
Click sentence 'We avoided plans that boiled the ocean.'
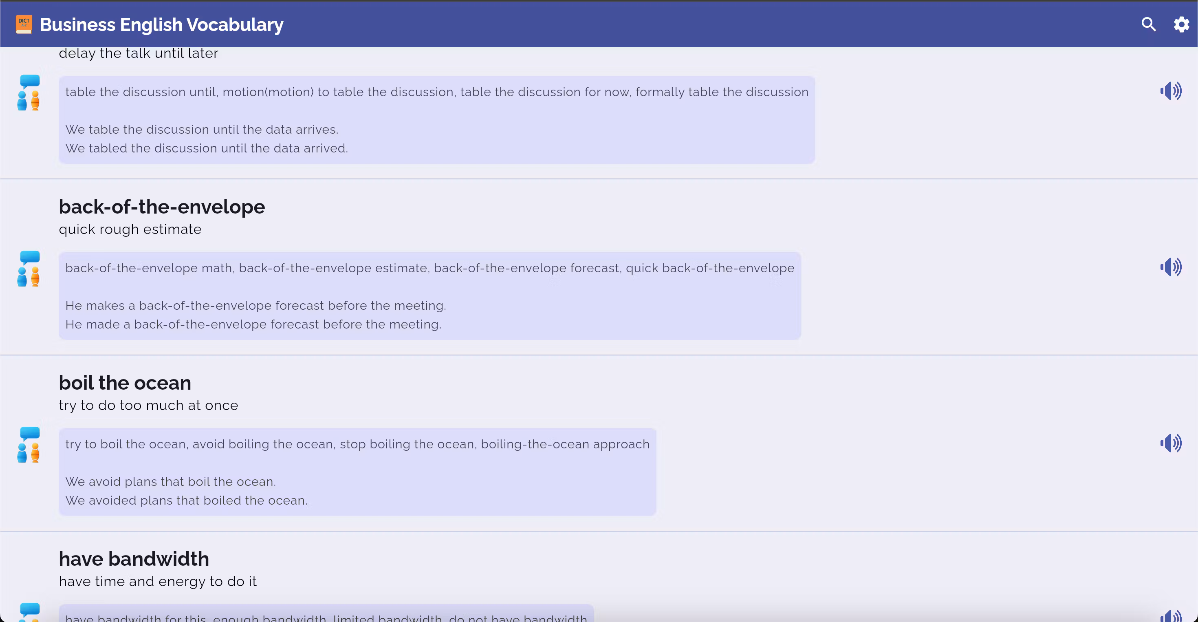click(187, 501)
